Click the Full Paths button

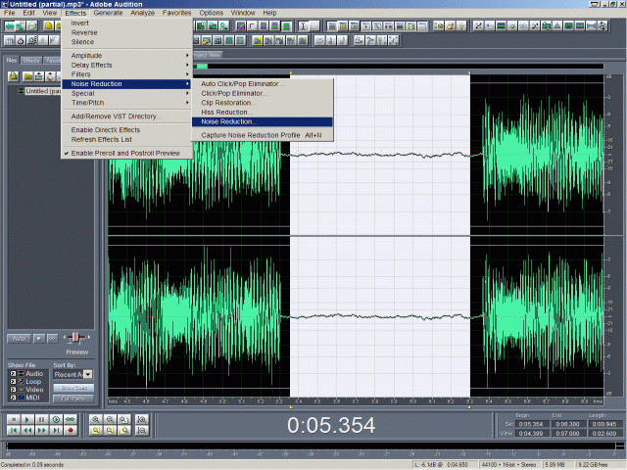73,399
